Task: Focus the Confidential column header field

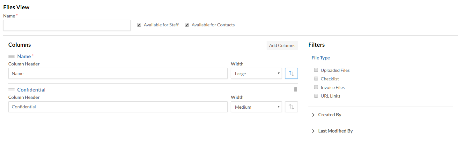Action: pos(118,107)
